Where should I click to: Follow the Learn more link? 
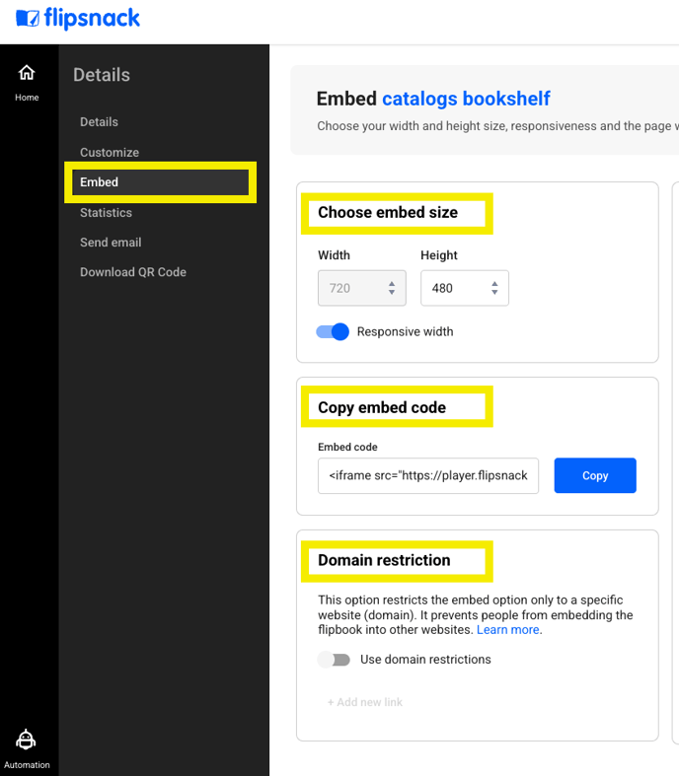click(508, 630)
